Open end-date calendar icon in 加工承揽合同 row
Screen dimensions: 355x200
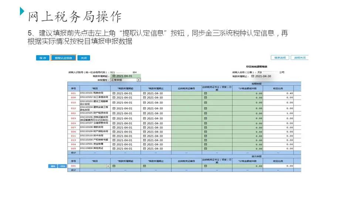(x=145, y=97)
